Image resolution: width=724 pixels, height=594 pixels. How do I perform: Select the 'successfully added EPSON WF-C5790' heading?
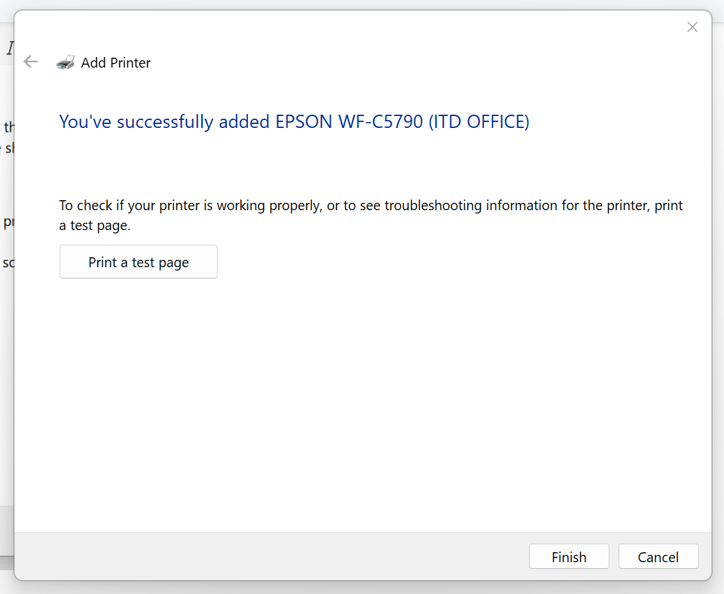294,122
